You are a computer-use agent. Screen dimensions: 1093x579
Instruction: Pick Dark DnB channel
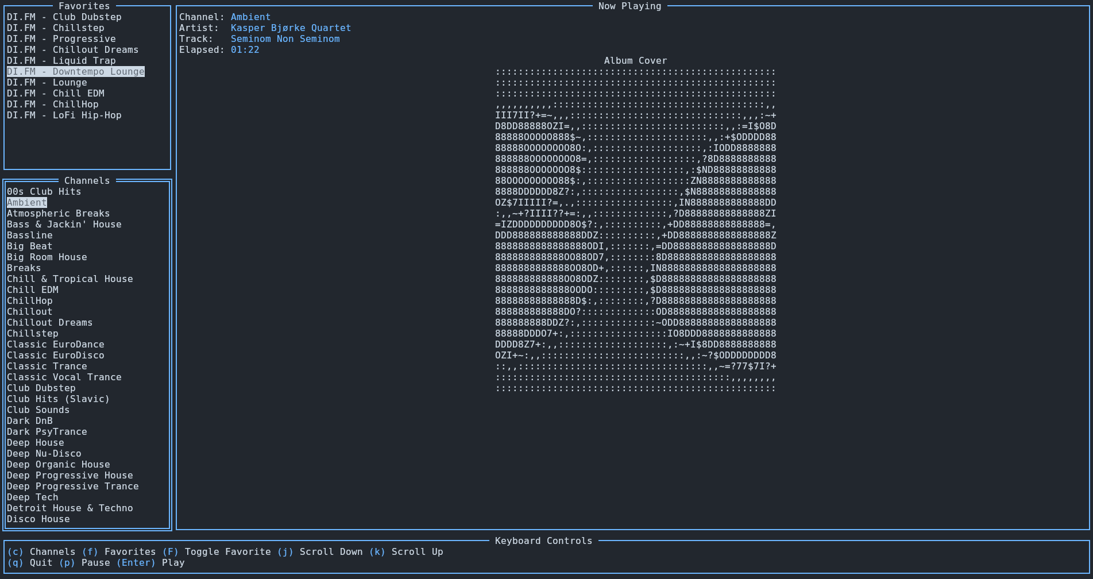click(x=30, y=420)
